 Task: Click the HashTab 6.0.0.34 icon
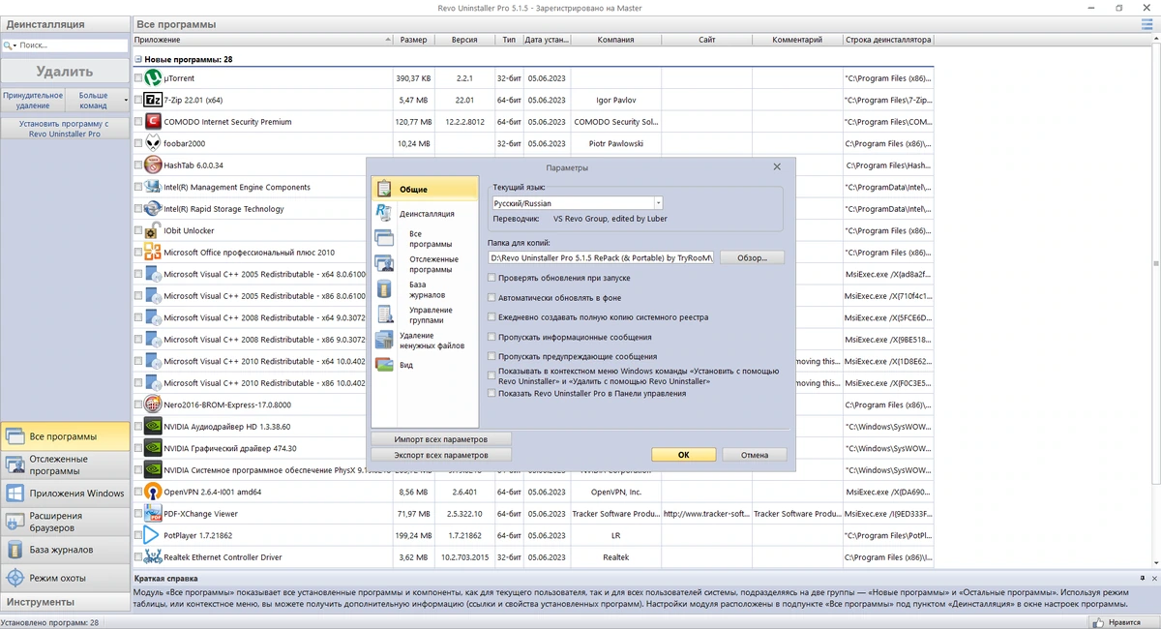click(x=153, y=165)
